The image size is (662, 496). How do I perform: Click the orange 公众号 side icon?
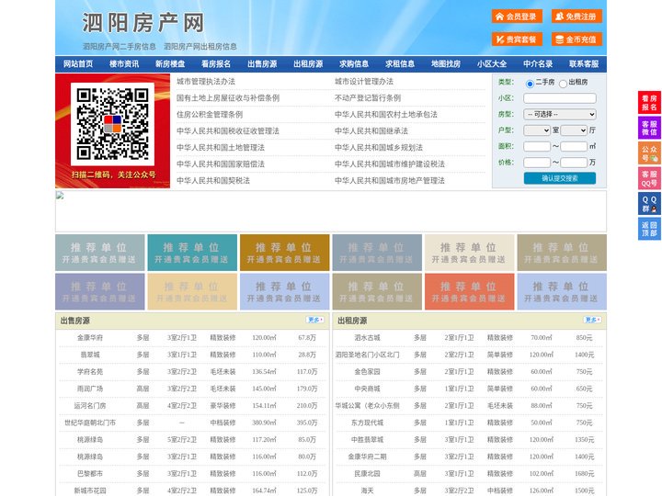pyautogui.click(x=649, y=153)
